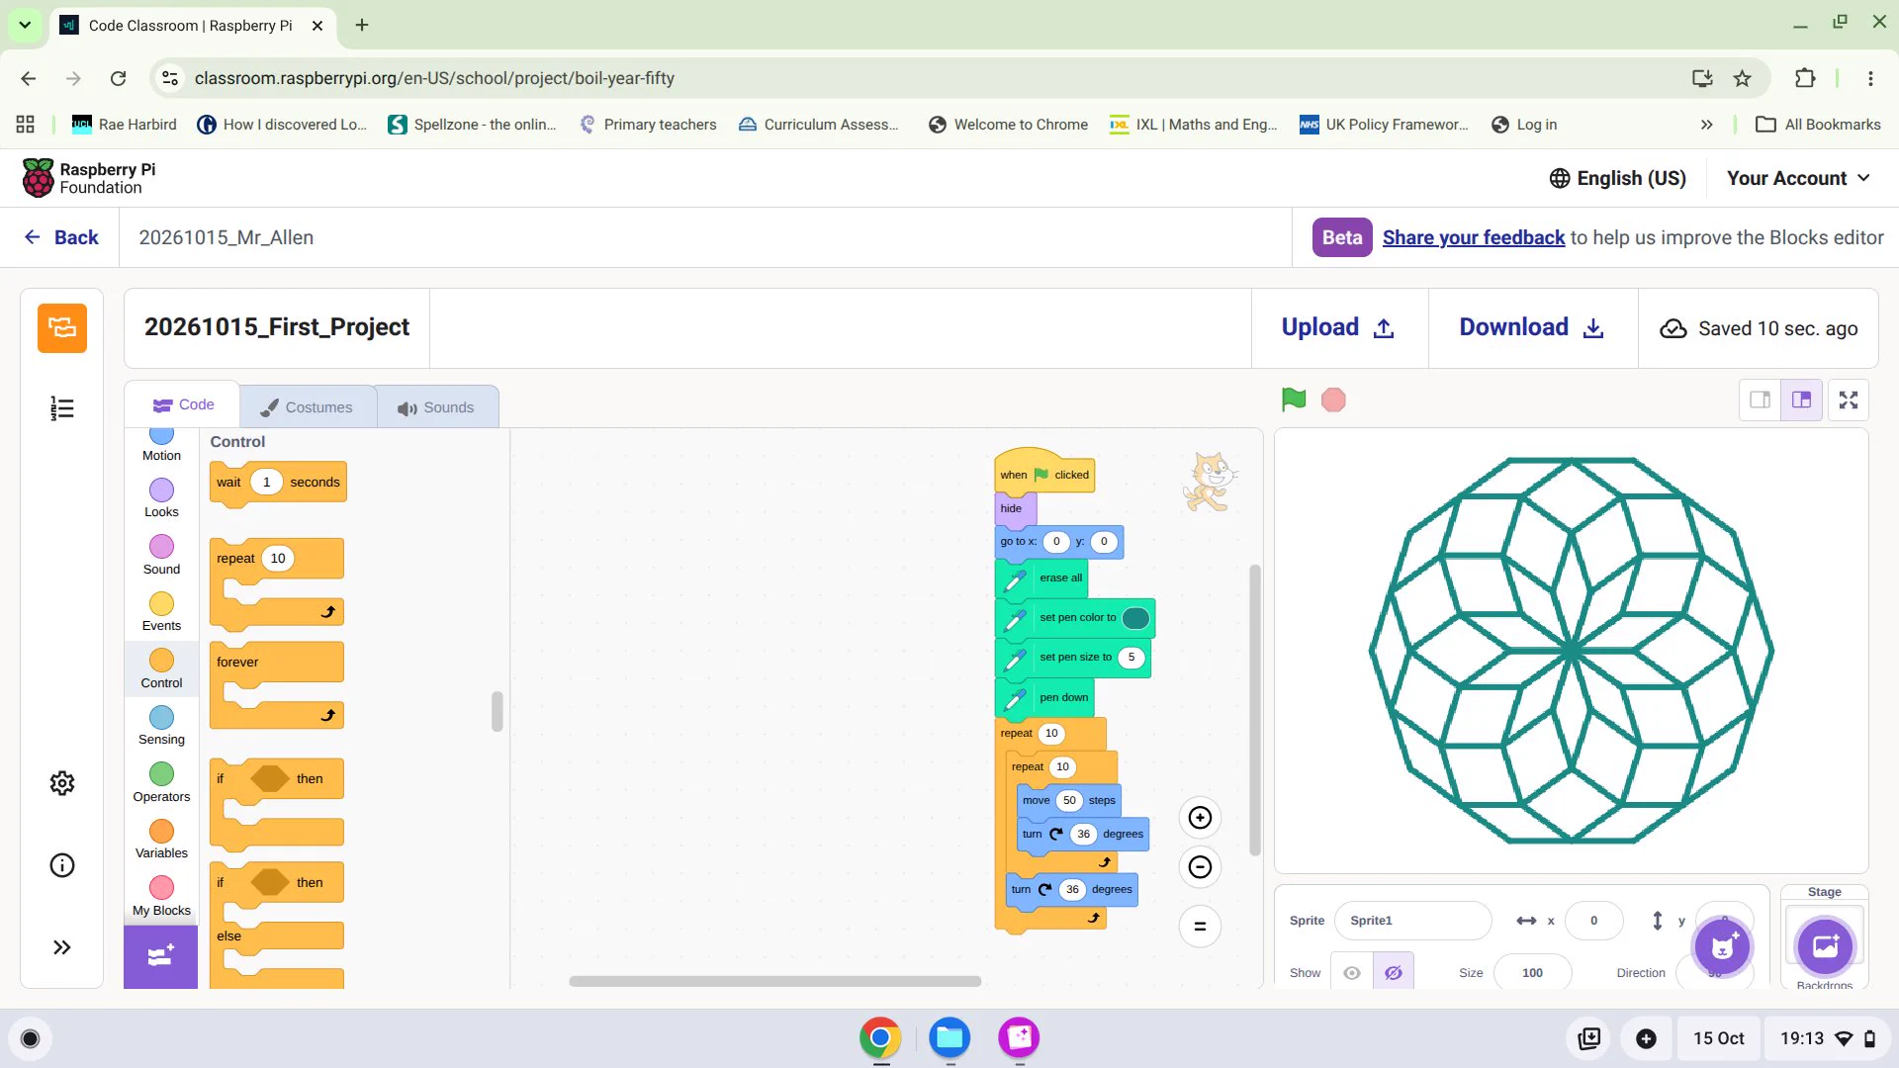Show hidden bookmarks with the chevron
1899x1068 pixels.
tap(1706, 125)
